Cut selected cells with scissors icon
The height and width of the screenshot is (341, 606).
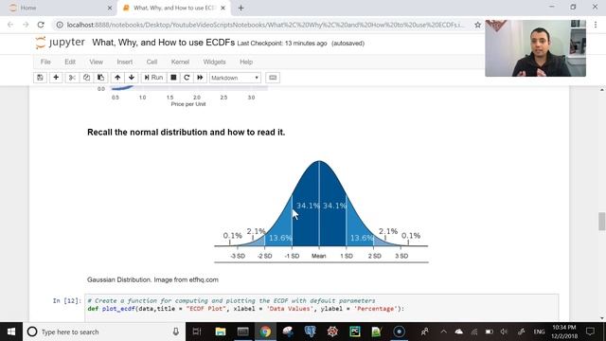pyautogui.click(x=72, y=78)
